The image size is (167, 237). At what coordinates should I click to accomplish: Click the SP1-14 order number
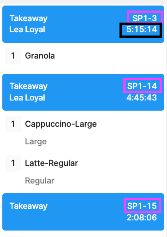[142, 86]
